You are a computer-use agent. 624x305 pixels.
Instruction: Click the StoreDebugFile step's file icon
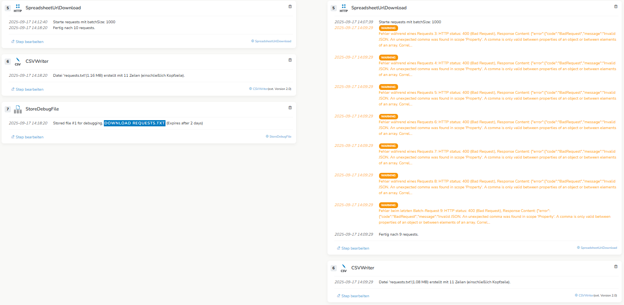18,109
